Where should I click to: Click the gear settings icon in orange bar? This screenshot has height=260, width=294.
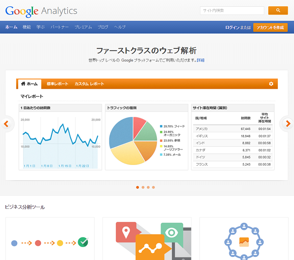[x=271, y=84]
